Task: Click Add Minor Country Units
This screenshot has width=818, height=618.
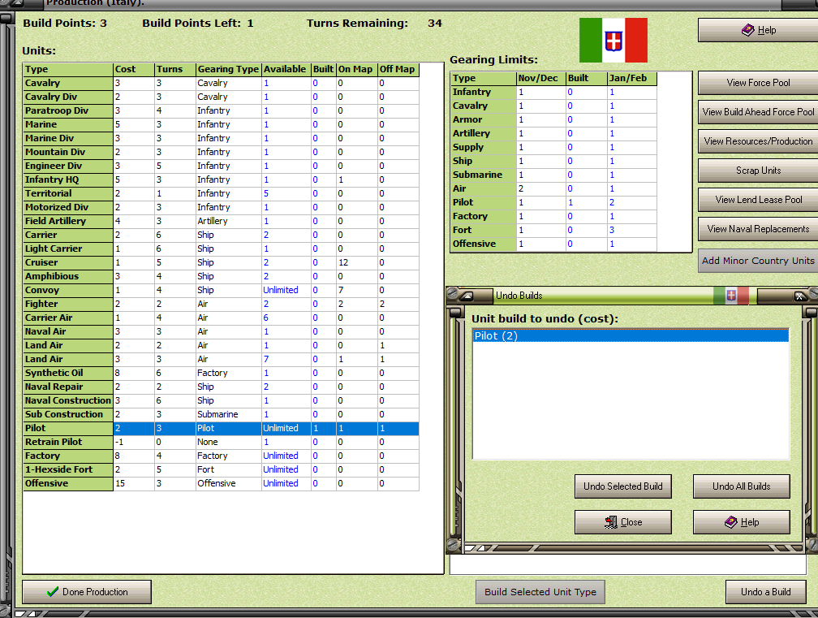Action: [757, 261]
